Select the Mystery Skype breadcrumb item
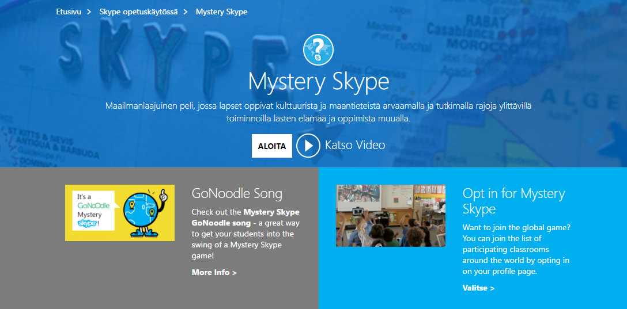 221,12
